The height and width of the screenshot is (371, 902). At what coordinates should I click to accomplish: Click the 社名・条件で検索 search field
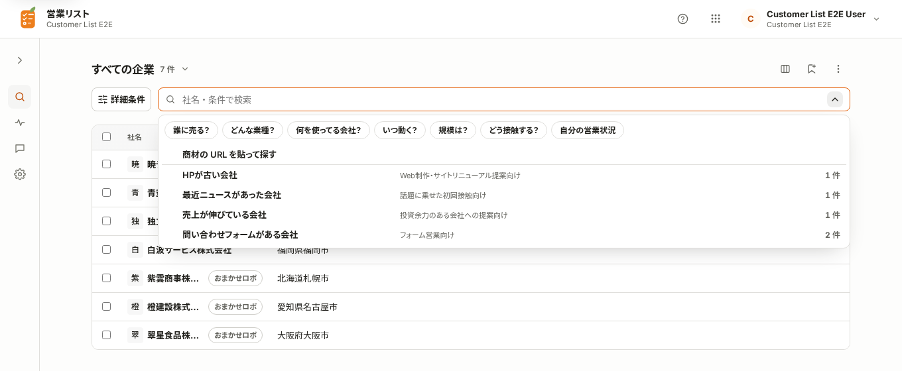pyautogui.click(x=503, y=99)
